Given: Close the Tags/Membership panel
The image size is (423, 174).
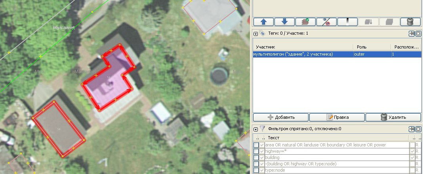Looking at the screenshot, I should tap(418, 34).
